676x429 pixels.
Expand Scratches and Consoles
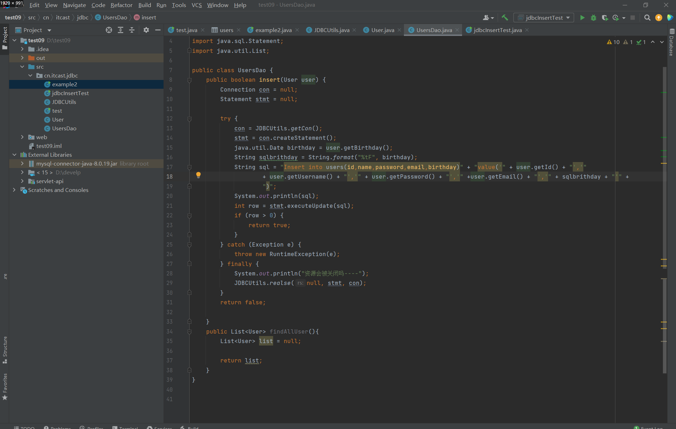tap(14, 190)
